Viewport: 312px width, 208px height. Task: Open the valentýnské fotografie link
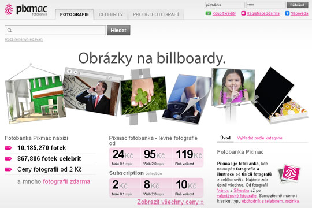(236, 196)
